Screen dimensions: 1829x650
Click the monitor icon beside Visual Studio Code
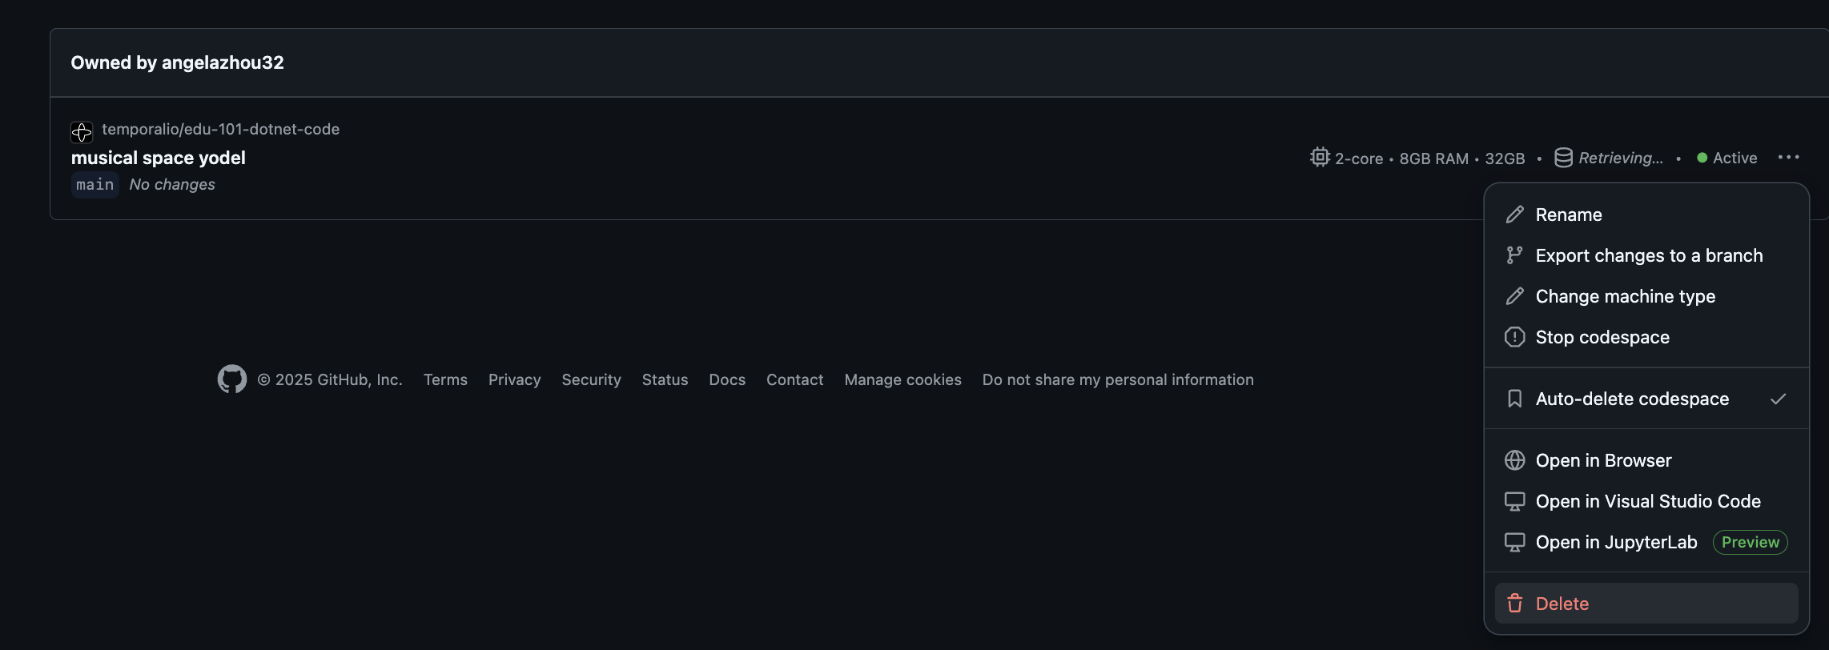click(1514, 501)
